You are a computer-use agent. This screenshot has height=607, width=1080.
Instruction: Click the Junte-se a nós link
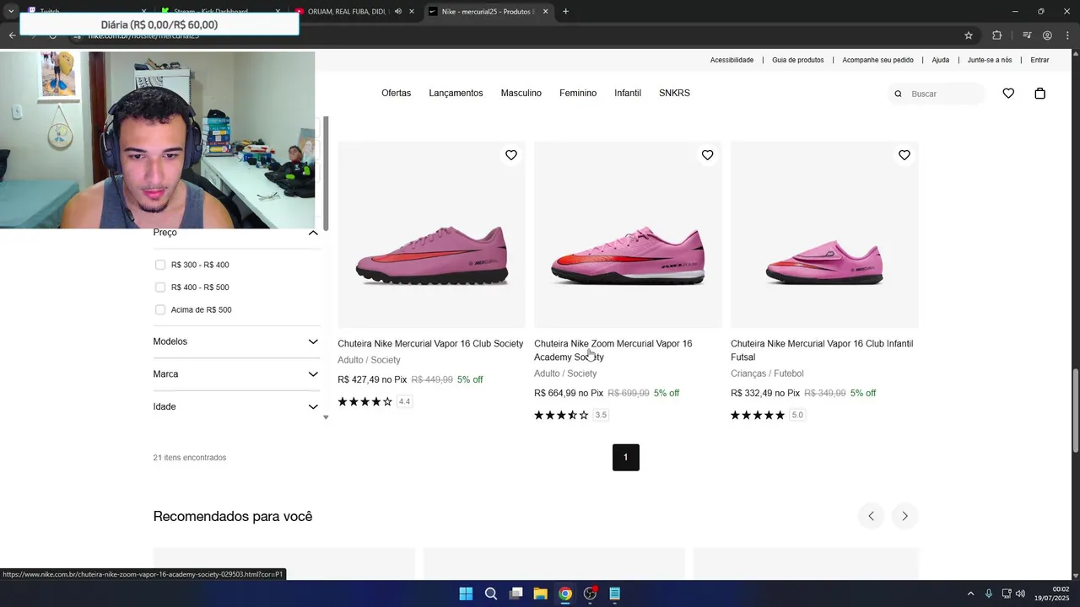click(990, 60)
